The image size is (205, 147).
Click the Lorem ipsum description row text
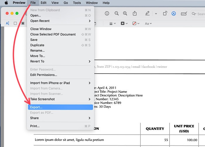pos(69,140)
